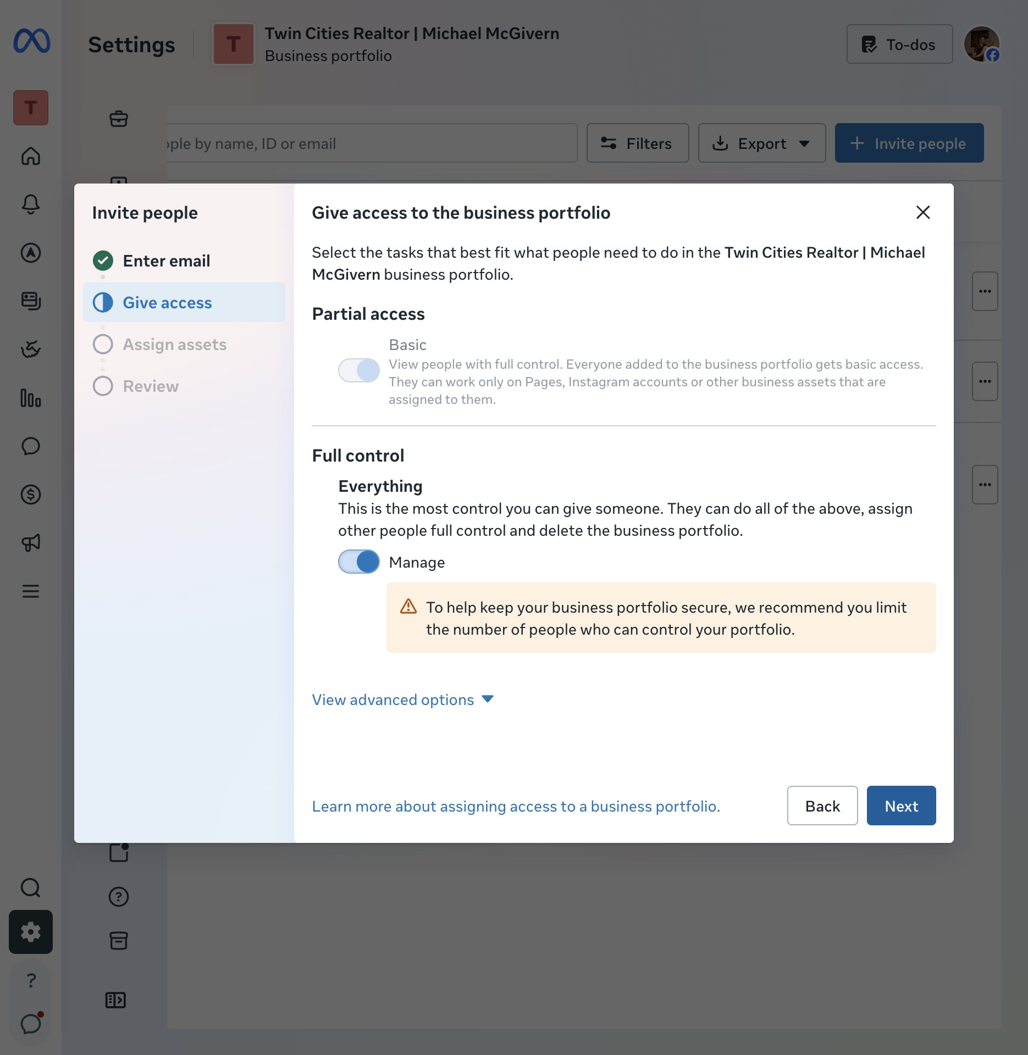Open the Help question mark icon

point(31,980)
